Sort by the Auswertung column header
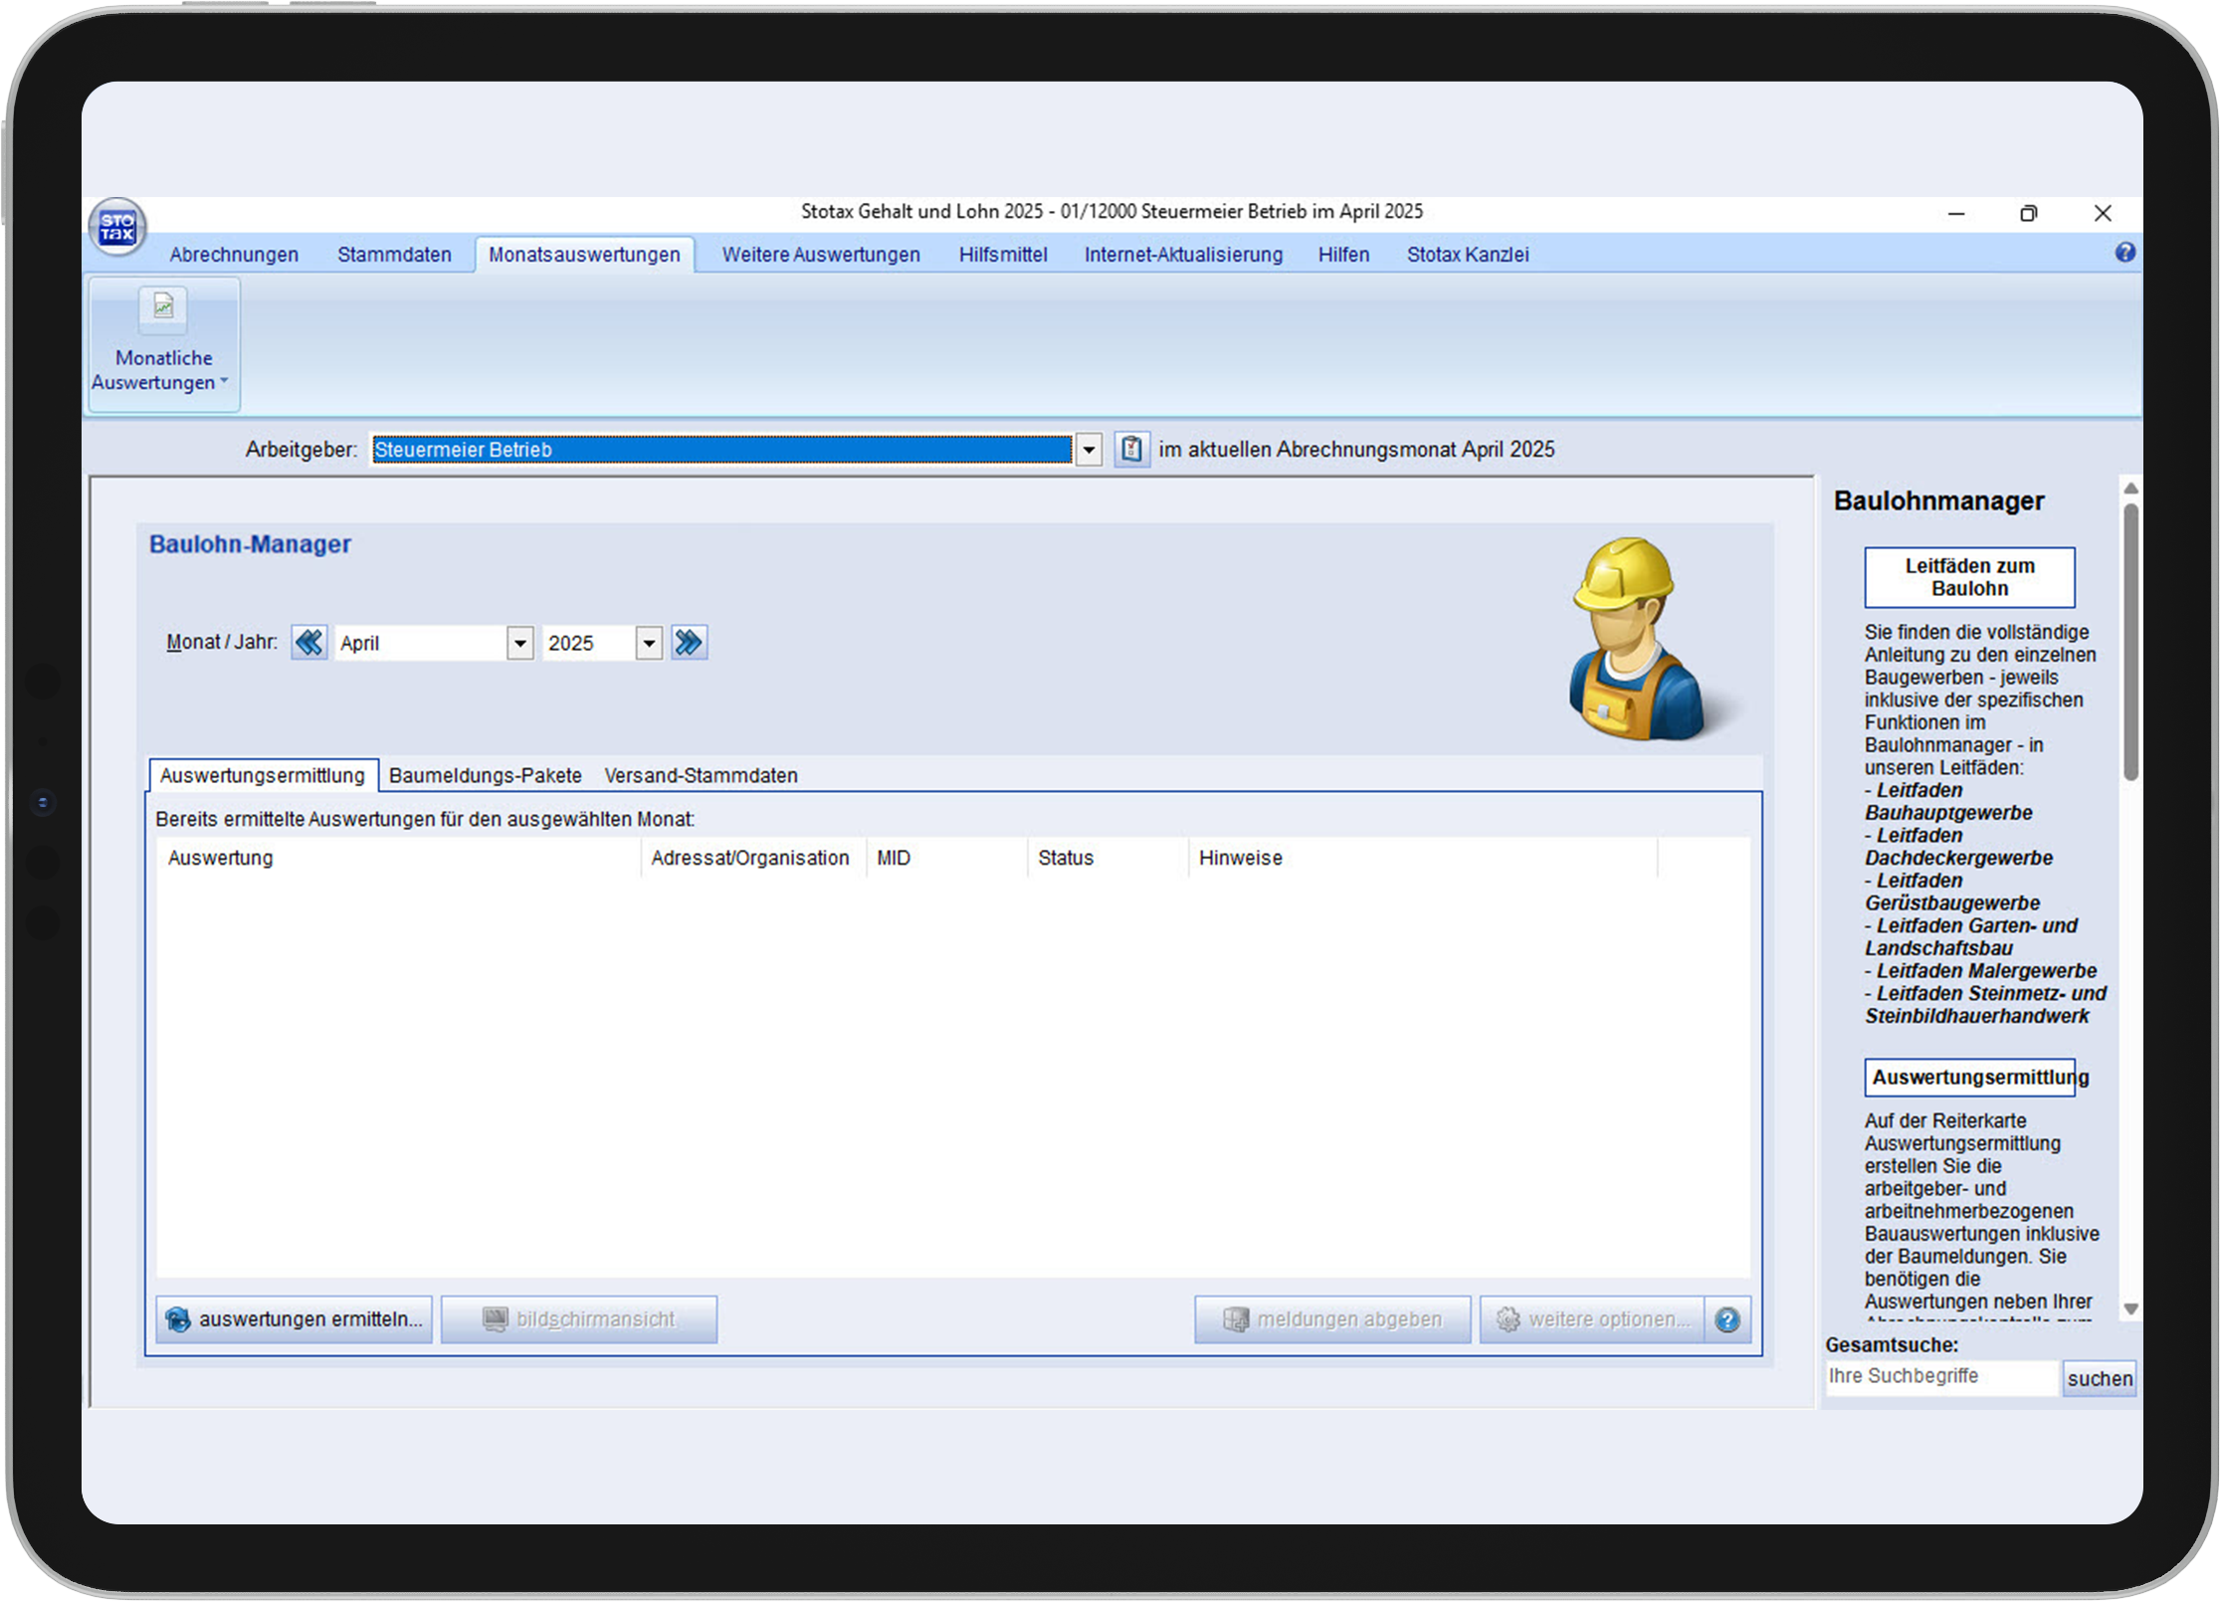Viewport: 2220px width, 1602px height. 399,858
